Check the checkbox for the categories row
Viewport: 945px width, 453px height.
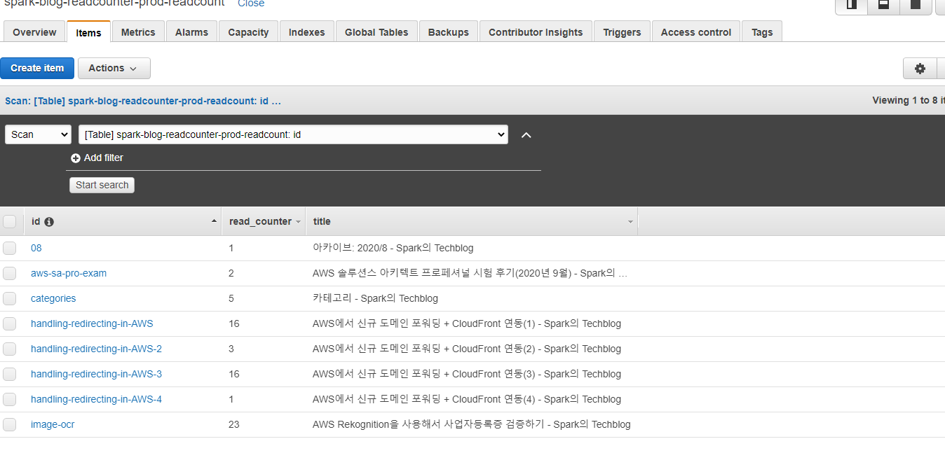10,298
